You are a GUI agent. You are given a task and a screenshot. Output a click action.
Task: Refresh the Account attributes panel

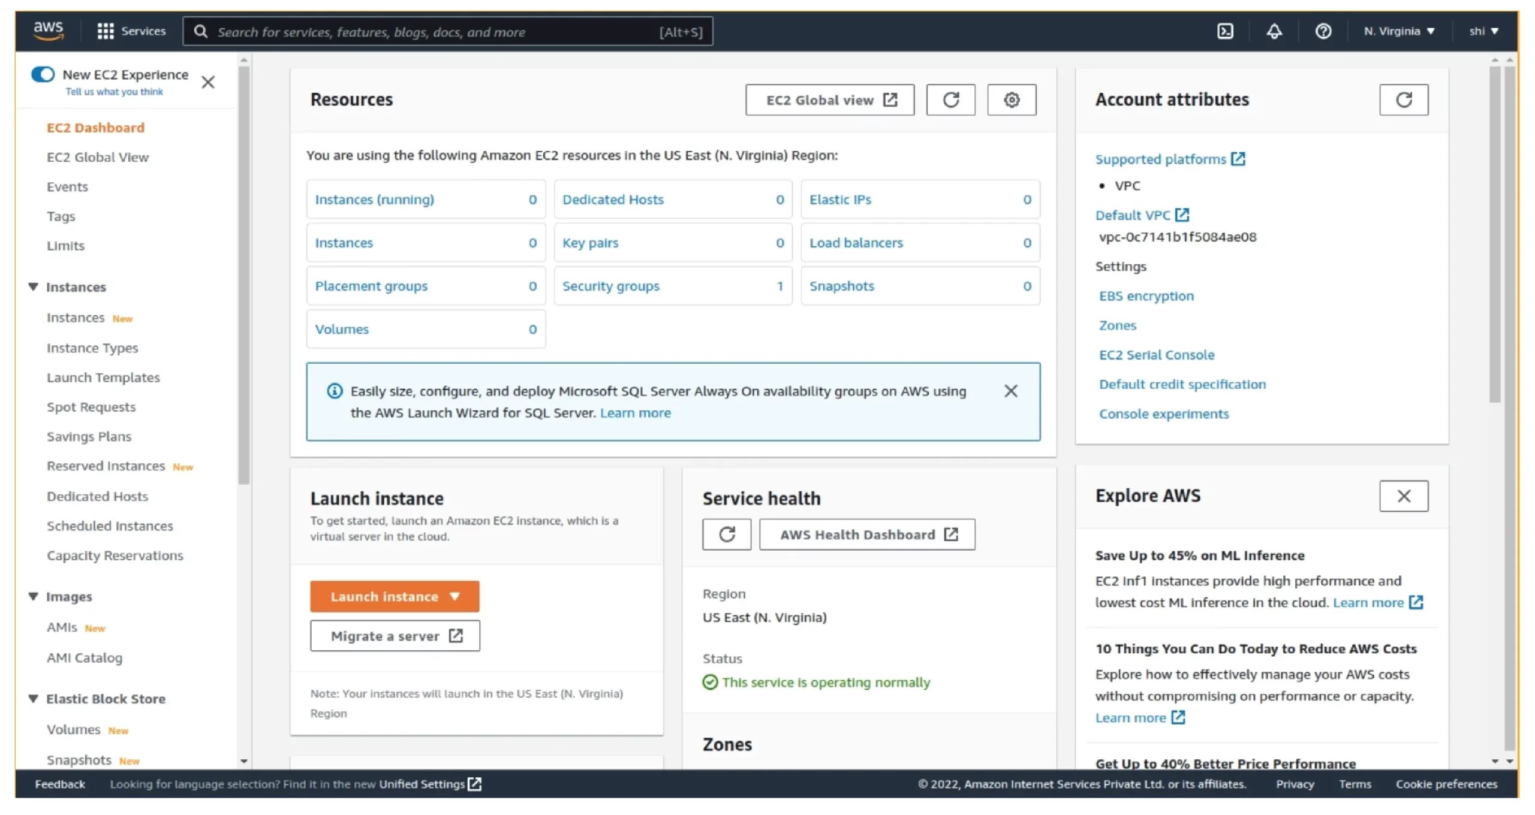1405,99
